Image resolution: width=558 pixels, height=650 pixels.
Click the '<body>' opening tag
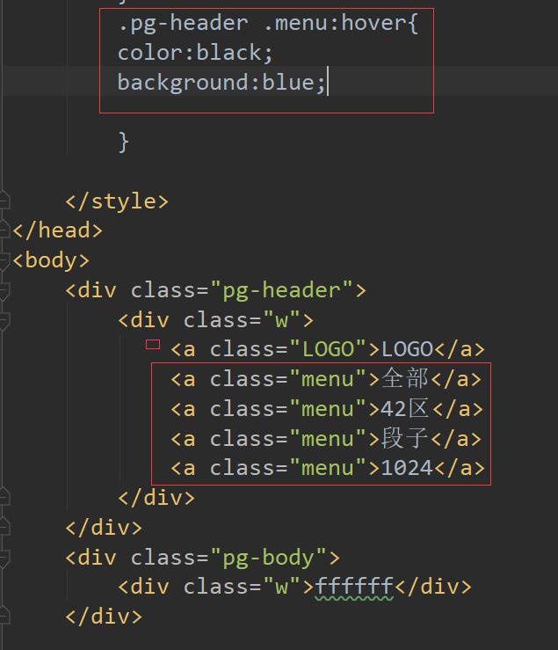tap(51, 260)
